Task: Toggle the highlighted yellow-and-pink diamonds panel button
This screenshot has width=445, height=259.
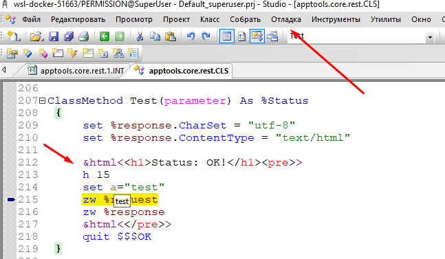Action: click(x=257, y=36)
